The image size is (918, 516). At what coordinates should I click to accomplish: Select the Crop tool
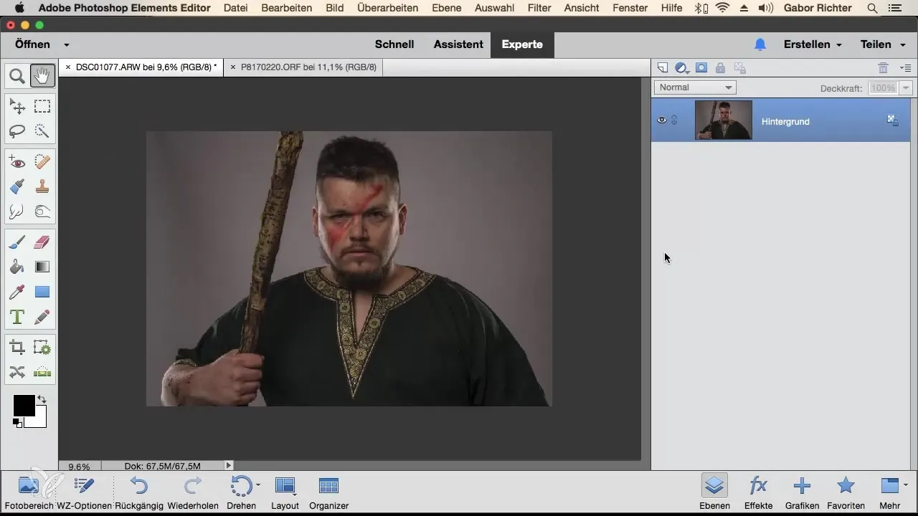point(17,348)
